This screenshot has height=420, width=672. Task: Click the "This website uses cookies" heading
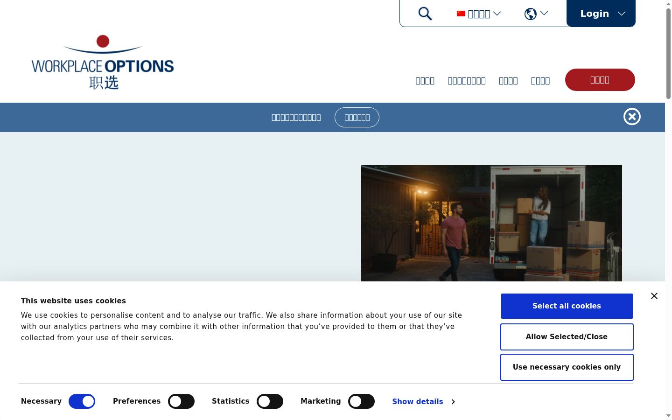coord(73,301)
